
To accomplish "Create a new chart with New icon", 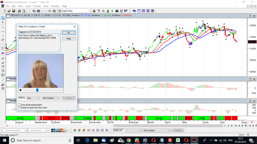I will click(x=5, y=11).
